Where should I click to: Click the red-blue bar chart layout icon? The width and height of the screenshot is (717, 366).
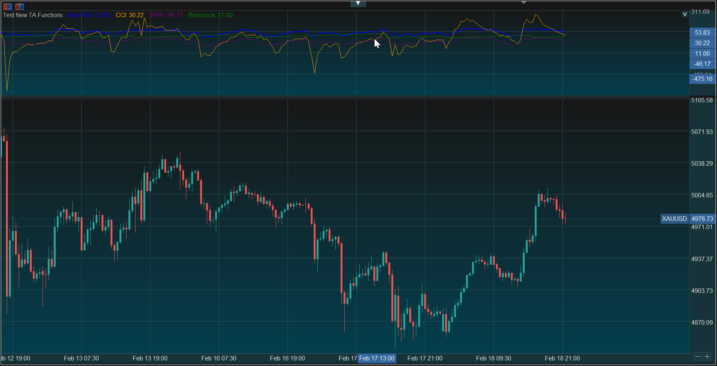pyautogui.click(x=19, y=6)
